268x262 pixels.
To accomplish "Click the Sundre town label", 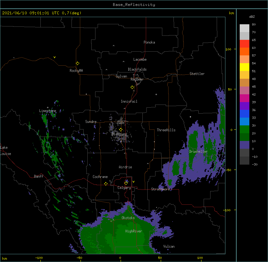I will click(91, 122).
